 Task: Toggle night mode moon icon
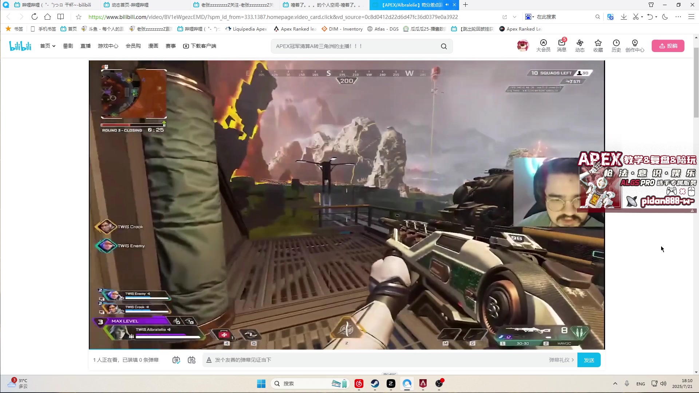(665, 17)
